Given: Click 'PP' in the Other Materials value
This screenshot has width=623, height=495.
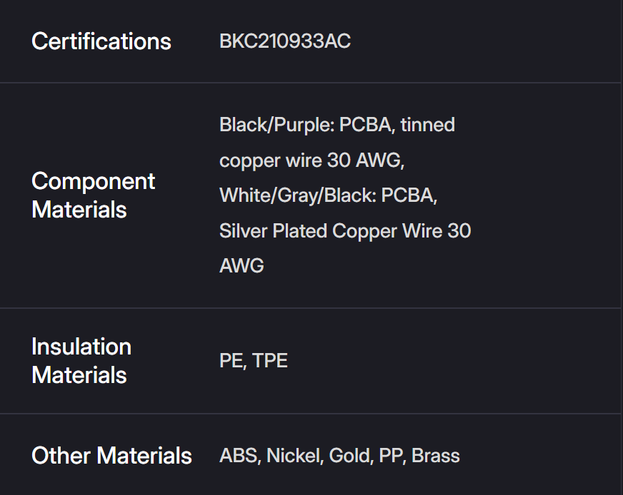Looking at the screenshot, I should coord(392,456).
